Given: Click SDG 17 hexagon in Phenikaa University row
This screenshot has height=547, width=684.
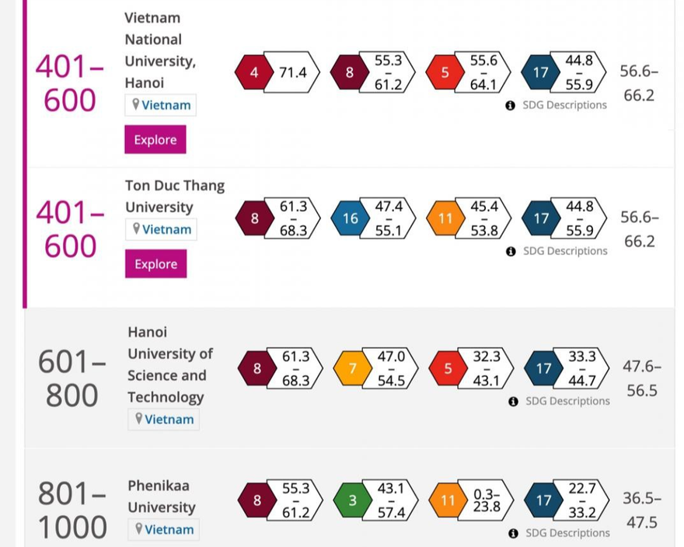Looking at the screenshot, I should coord(543,500).
